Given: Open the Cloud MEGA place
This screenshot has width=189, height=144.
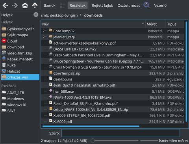Looking at the screenshot, I should [20, 41].
